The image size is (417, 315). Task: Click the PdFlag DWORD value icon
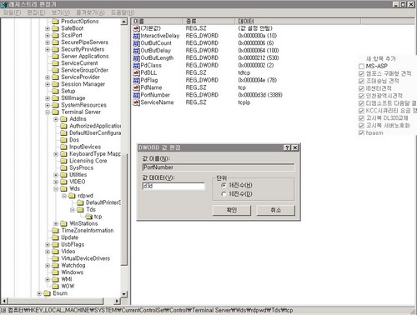click(x=136, y=80)
